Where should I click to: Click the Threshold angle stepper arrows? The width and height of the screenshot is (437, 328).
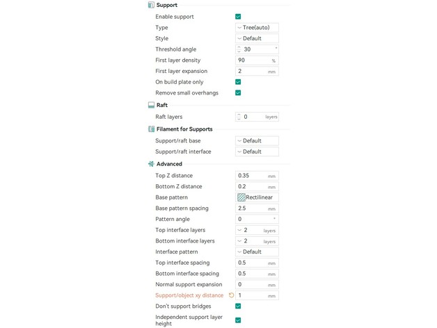coord(239,49)
